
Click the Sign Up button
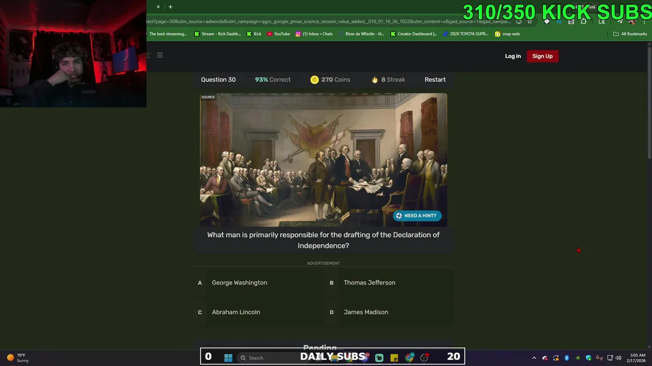click(x=542, y=56)
